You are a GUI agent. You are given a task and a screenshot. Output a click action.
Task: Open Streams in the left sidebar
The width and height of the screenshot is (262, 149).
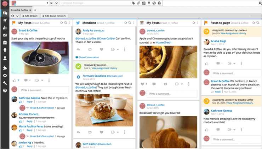[x=5, y=13]
